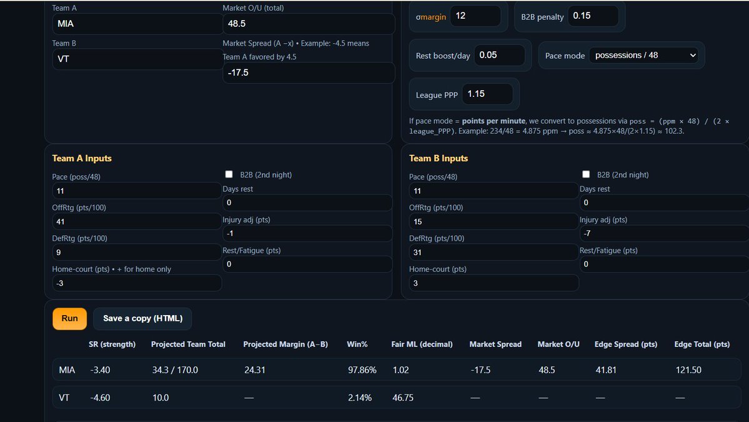Focus Team A Injury adj field showing -1

[307, 233]
